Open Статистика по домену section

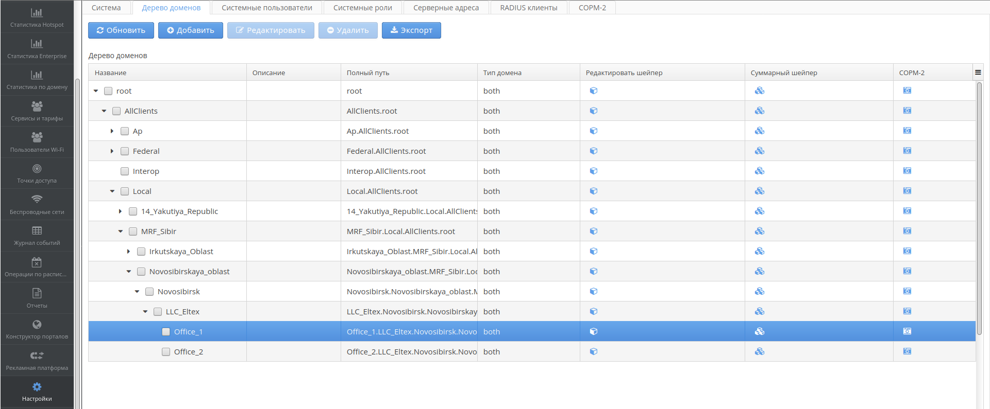pos(37,80)
